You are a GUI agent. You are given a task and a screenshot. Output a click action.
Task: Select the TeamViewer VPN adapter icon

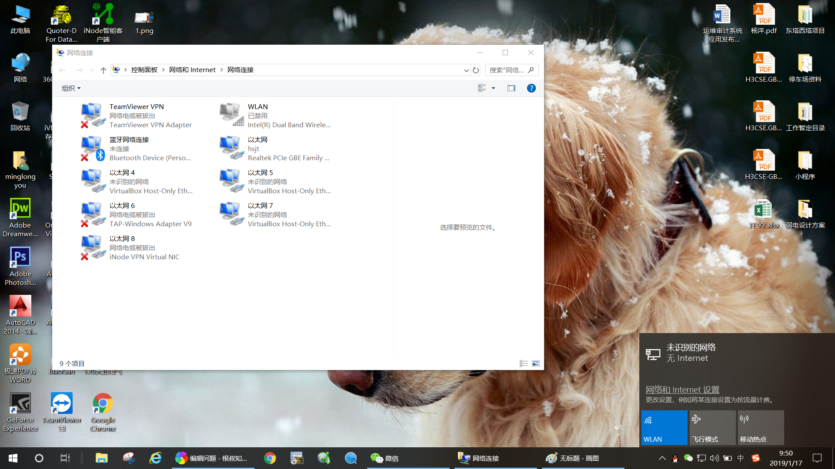93,115
